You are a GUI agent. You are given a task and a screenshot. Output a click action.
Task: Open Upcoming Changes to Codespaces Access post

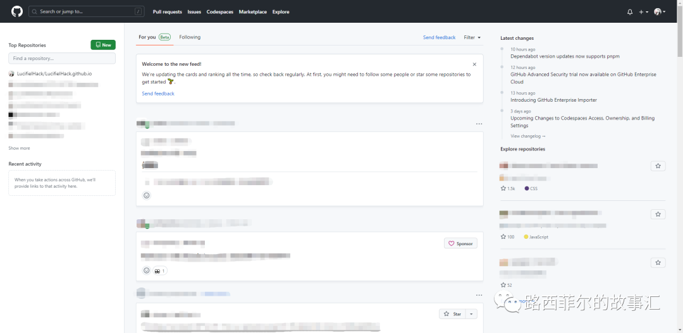point(582,122)
